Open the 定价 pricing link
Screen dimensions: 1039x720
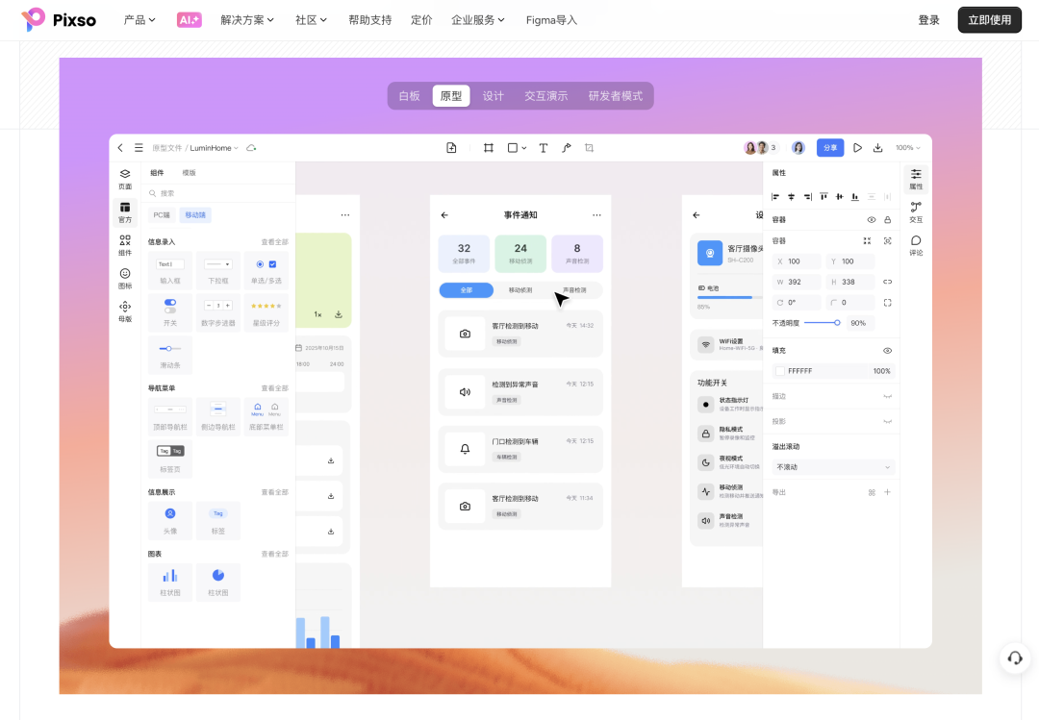[x=421, y=20]
